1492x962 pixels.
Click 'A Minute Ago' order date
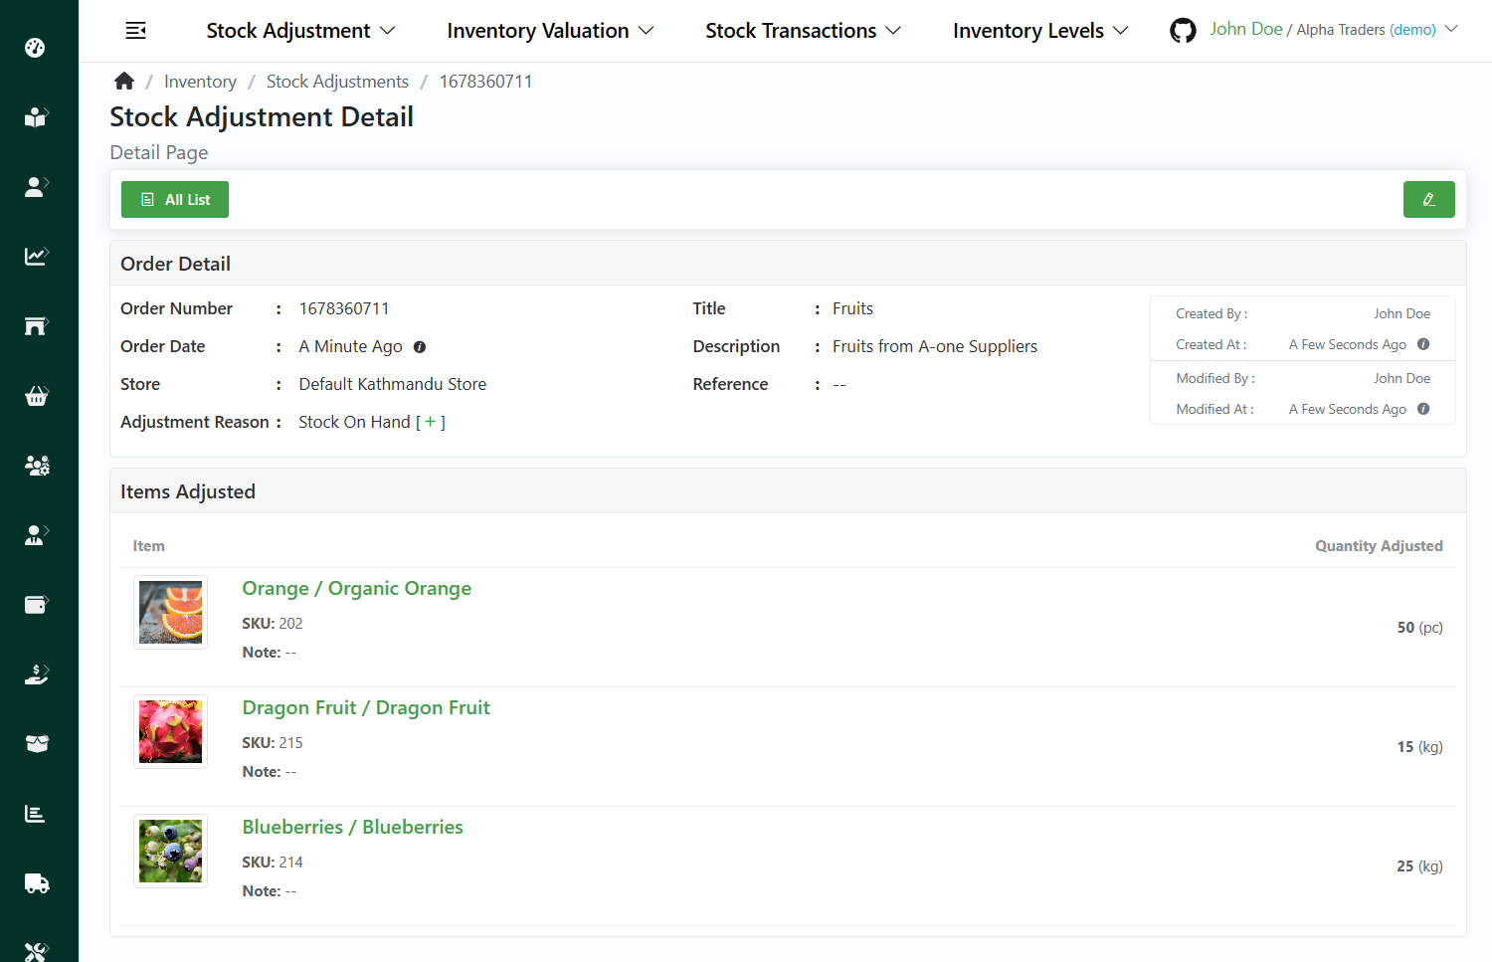pyautogui.click(x=350, y=346)
